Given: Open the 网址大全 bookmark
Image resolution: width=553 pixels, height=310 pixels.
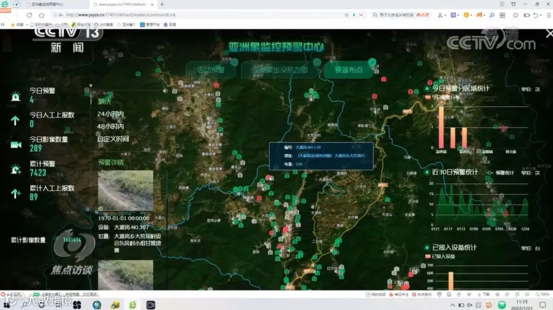Looking at the screenshot, I should click(x=81, y=25).
